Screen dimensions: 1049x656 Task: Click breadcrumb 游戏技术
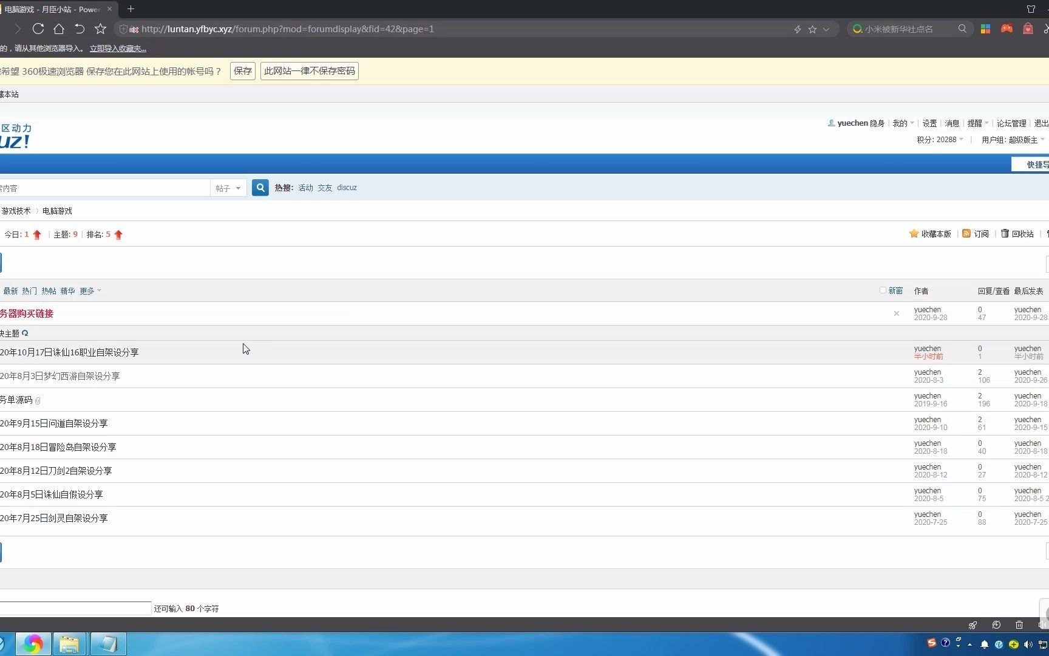tap(16, 211)
